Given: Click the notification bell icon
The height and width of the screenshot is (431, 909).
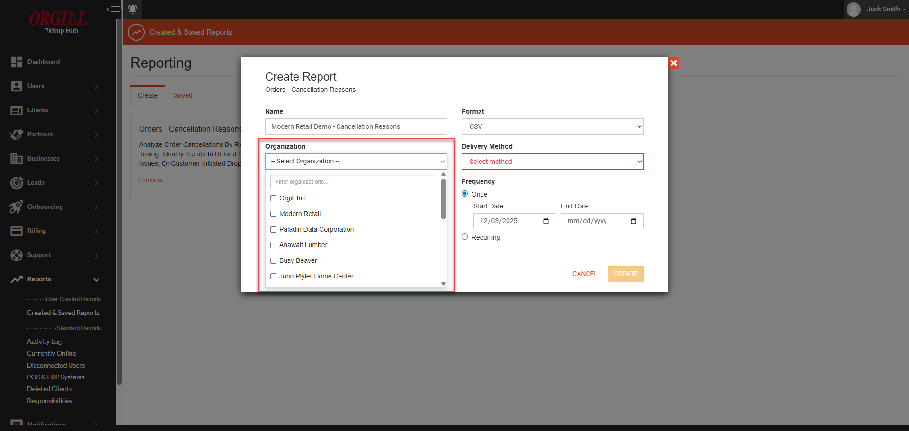Looking at the screenshot, I should [133, 9].
